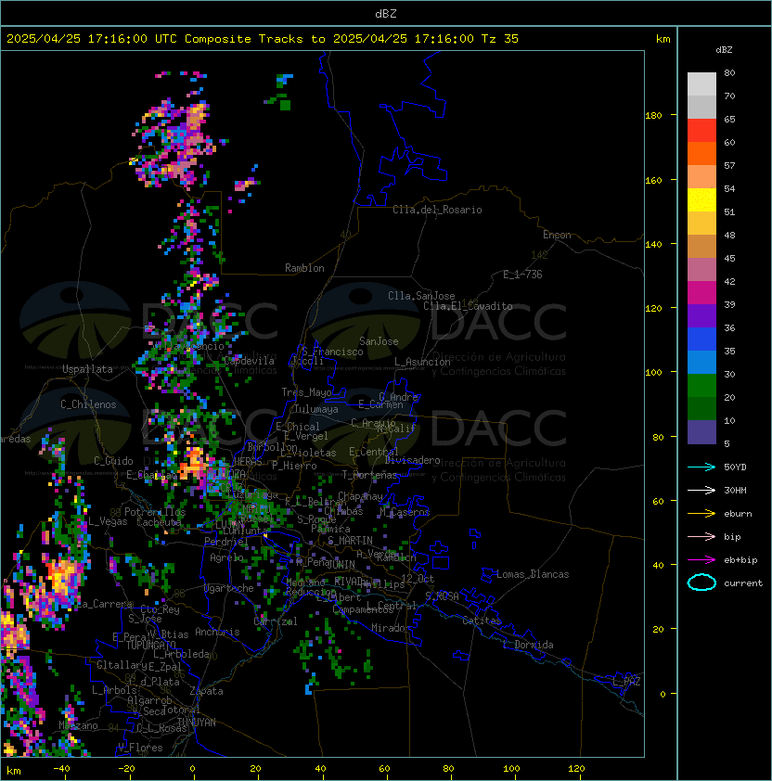This screenshot has height=781, width=772.
Task: Click the legend label current
Action: (x=743, y=583)
